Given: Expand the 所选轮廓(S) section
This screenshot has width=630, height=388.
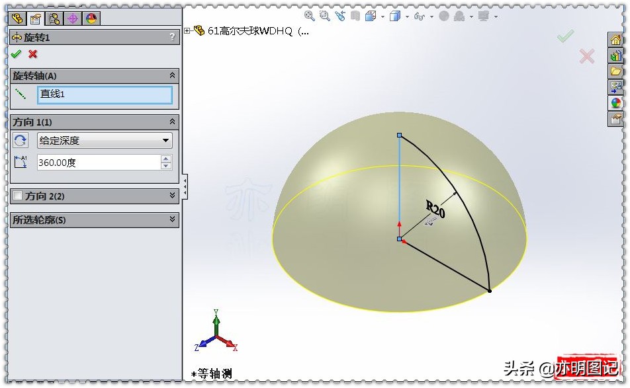Looking at the screenshot, I should (171, 219).
